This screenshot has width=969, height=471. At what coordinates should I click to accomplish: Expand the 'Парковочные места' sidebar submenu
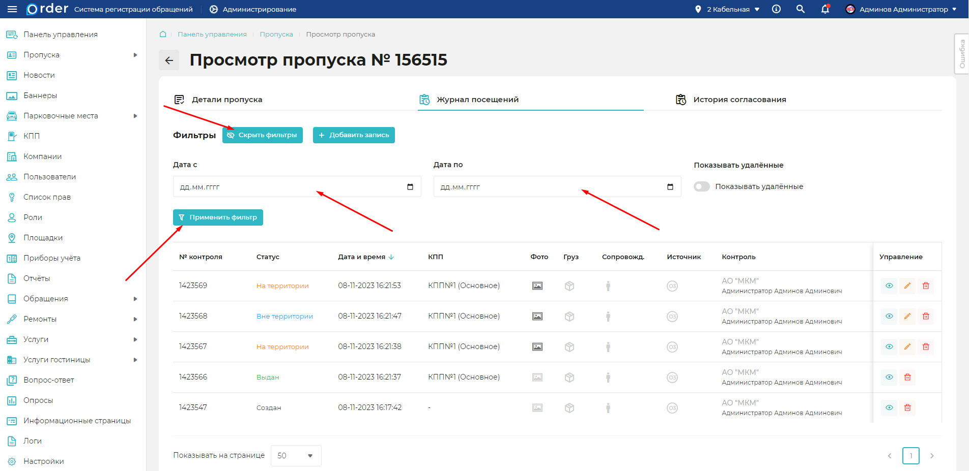click(135, 116)
